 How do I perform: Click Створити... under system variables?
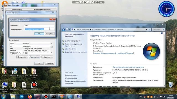22,57
